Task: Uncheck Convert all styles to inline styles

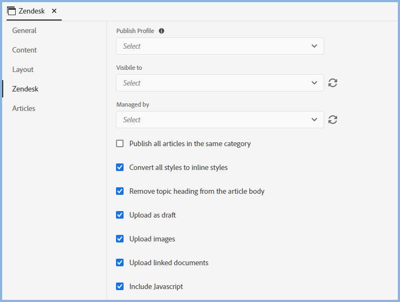Action: pyautogui.click(x=120, y=168)
